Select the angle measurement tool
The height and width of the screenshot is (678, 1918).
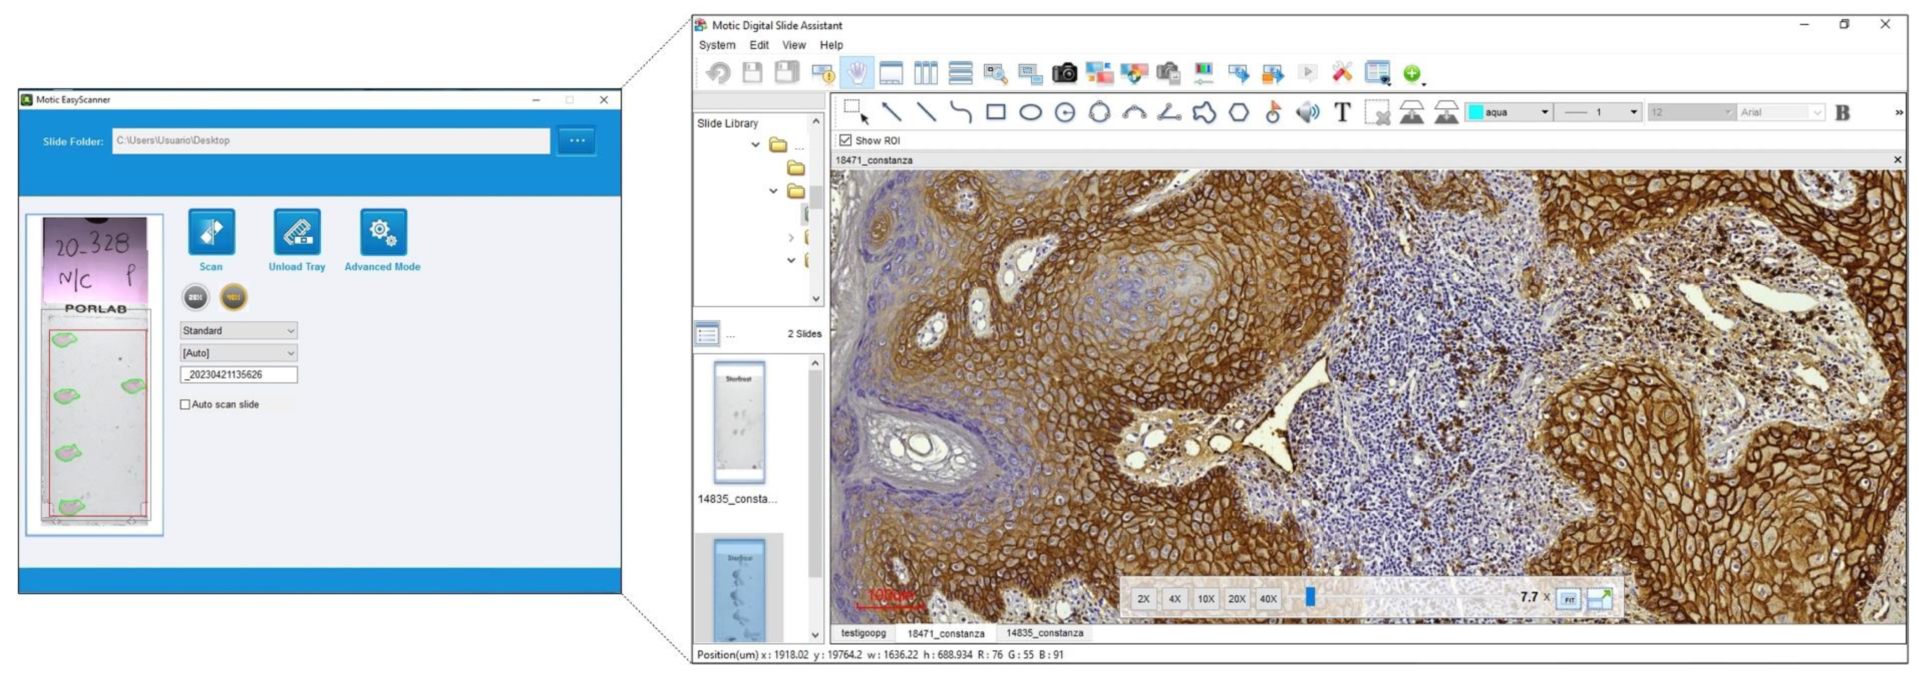click(1169, 113)
